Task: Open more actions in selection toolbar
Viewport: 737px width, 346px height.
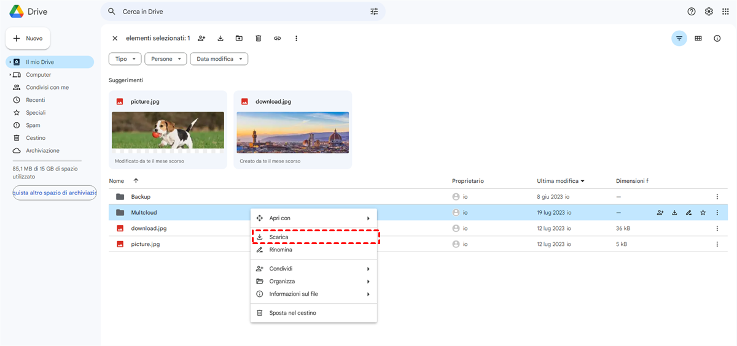Action: pos(296,38)
